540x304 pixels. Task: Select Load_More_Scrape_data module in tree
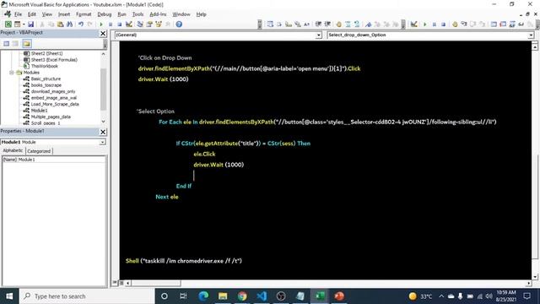point(55,104)
